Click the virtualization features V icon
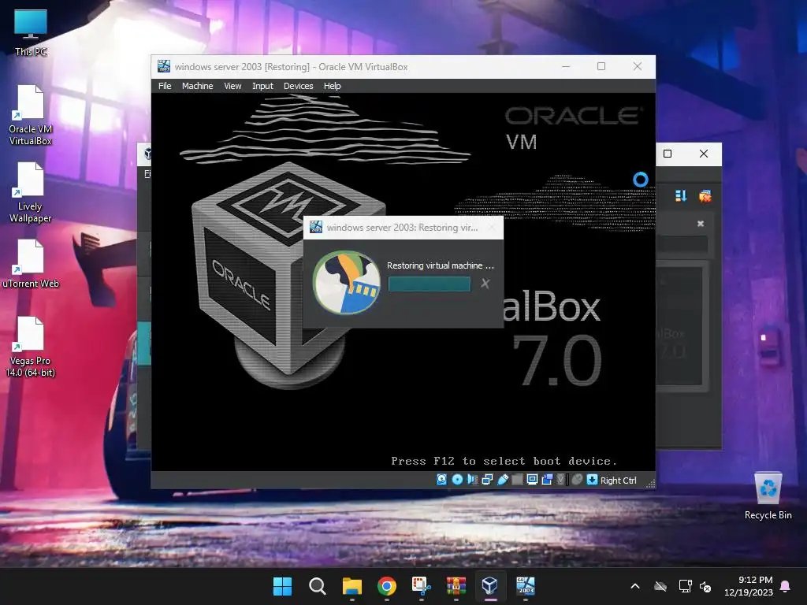 561,480
